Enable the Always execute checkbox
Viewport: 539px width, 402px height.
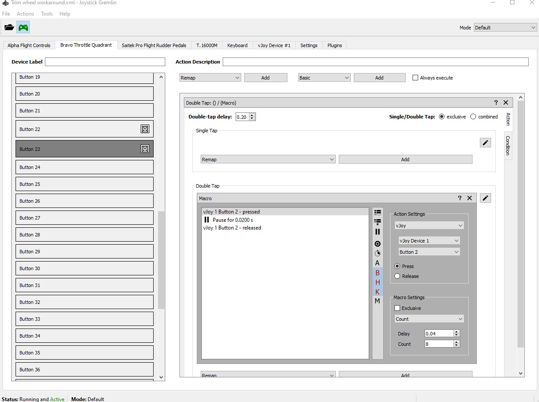pos(416,78)
